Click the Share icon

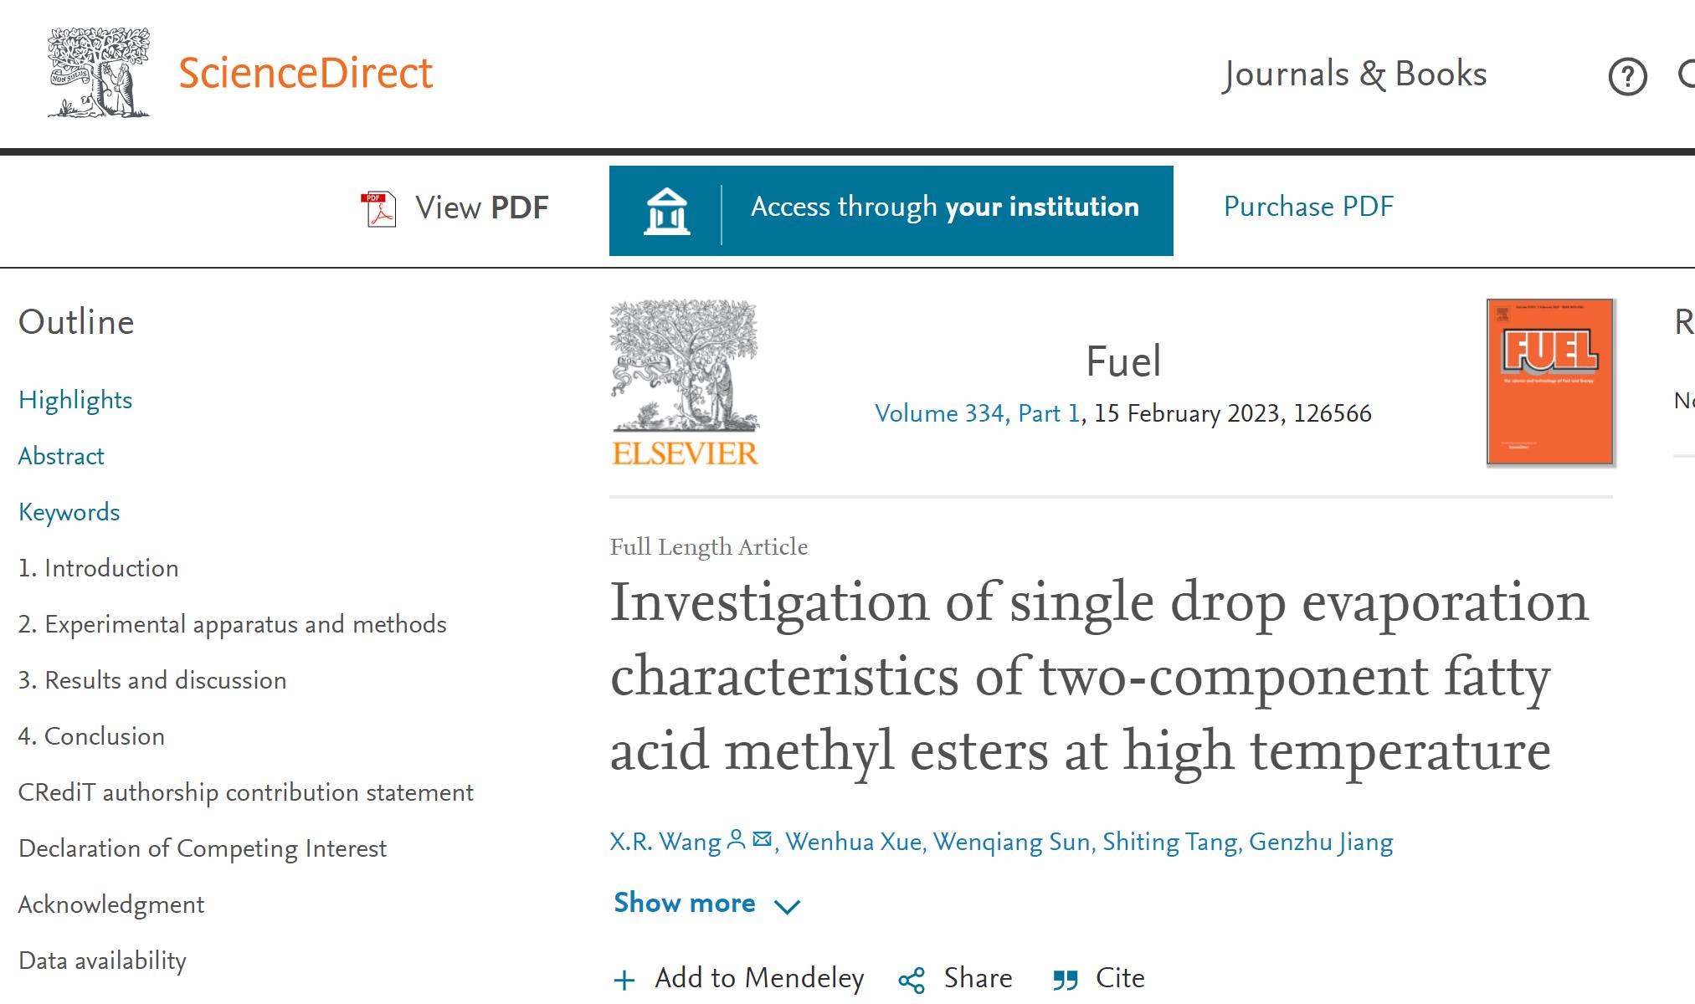tap(912, 980)
